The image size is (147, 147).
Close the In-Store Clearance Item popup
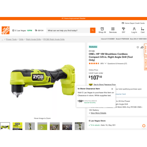(x=112, y=89)
